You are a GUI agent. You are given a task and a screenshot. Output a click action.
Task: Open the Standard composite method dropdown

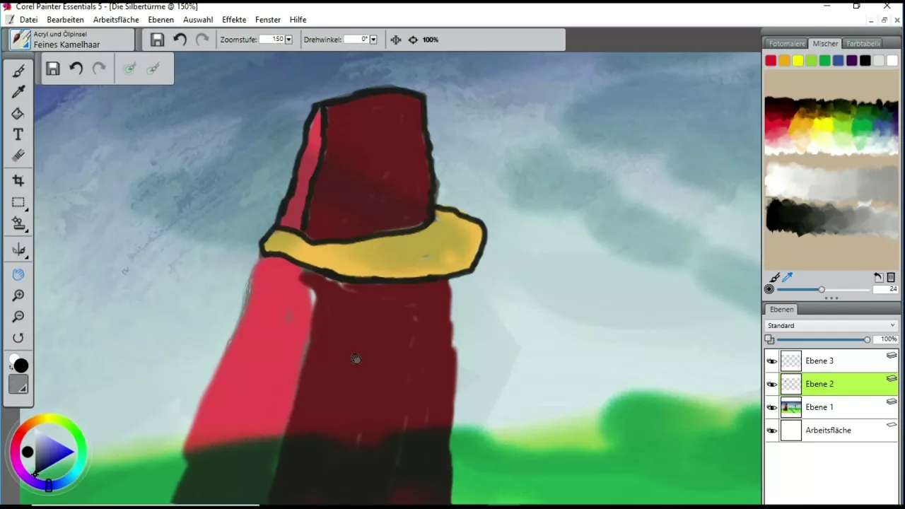[x=831, y=326]
